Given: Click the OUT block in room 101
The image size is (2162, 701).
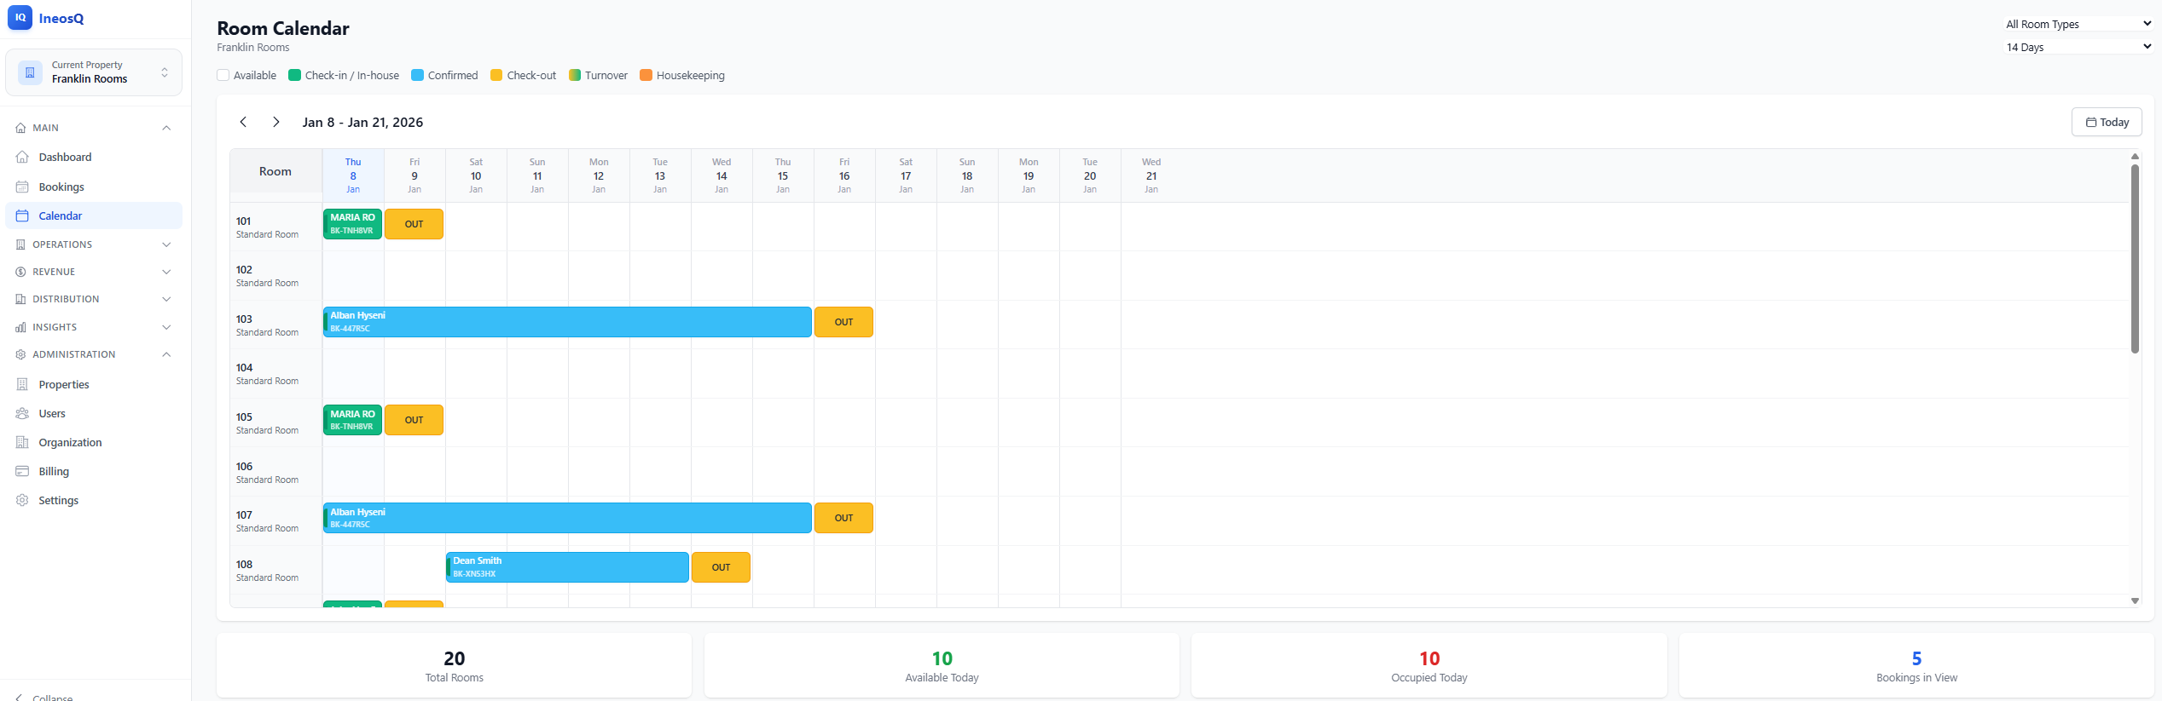Looking at the screenshot, I should (414, 224).
